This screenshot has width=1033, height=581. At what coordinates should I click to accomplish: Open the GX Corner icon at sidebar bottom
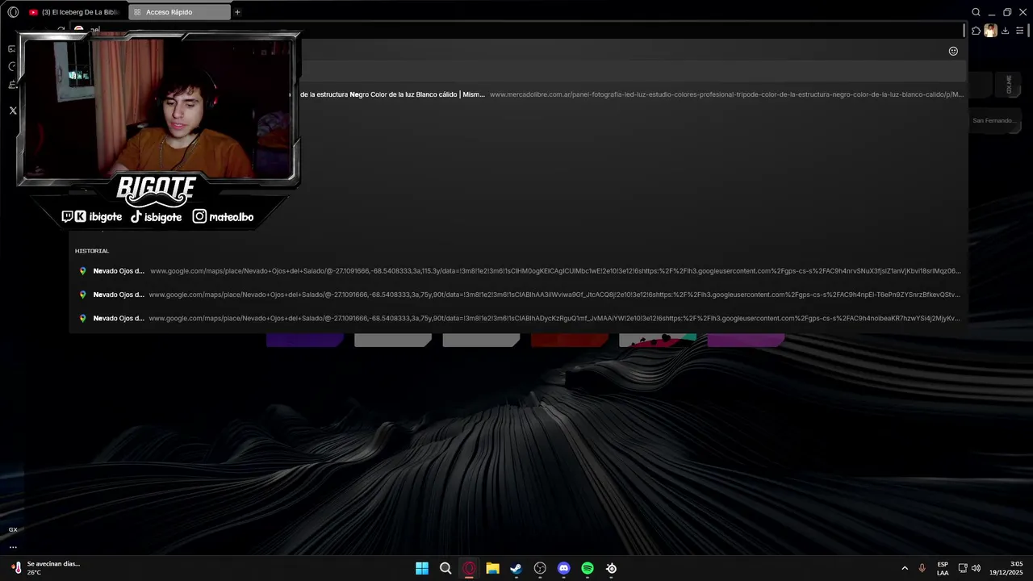13,529
